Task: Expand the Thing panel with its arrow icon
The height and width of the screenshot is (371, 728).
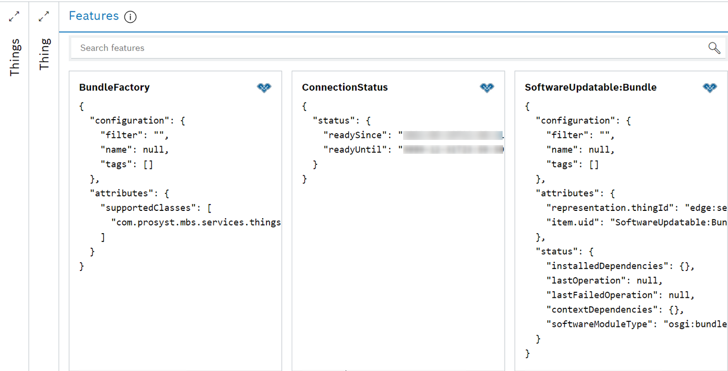Action: 44,16
